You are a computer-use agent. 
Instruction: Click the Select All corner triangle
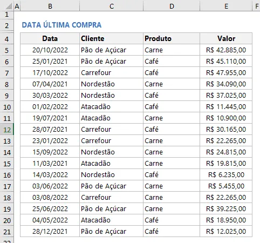(8, 6)
